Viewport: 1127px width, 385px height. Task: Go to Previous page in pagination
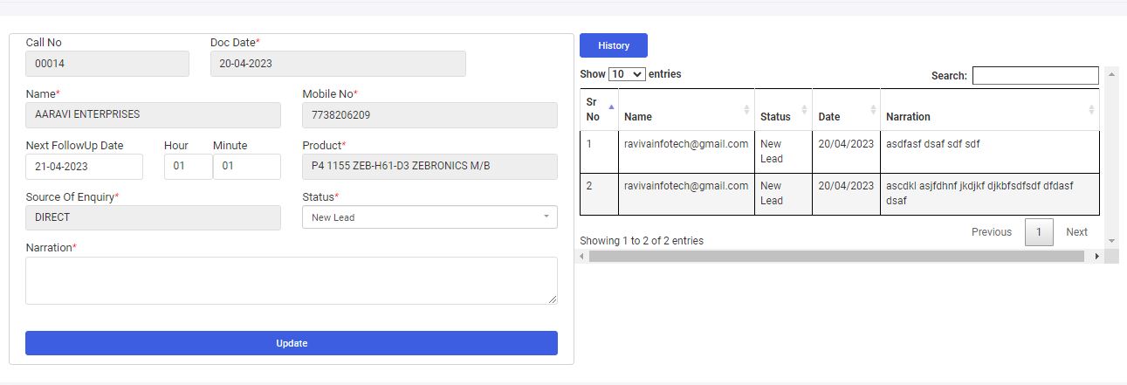tap(991, 232)
